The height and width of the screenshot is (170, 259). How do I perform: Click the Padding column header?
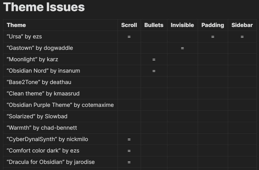(x=213, y=25)
